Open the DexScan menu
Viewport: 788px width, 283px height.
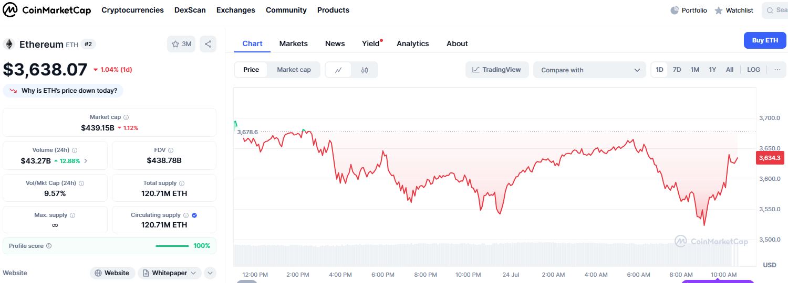[x=190, y=10]
